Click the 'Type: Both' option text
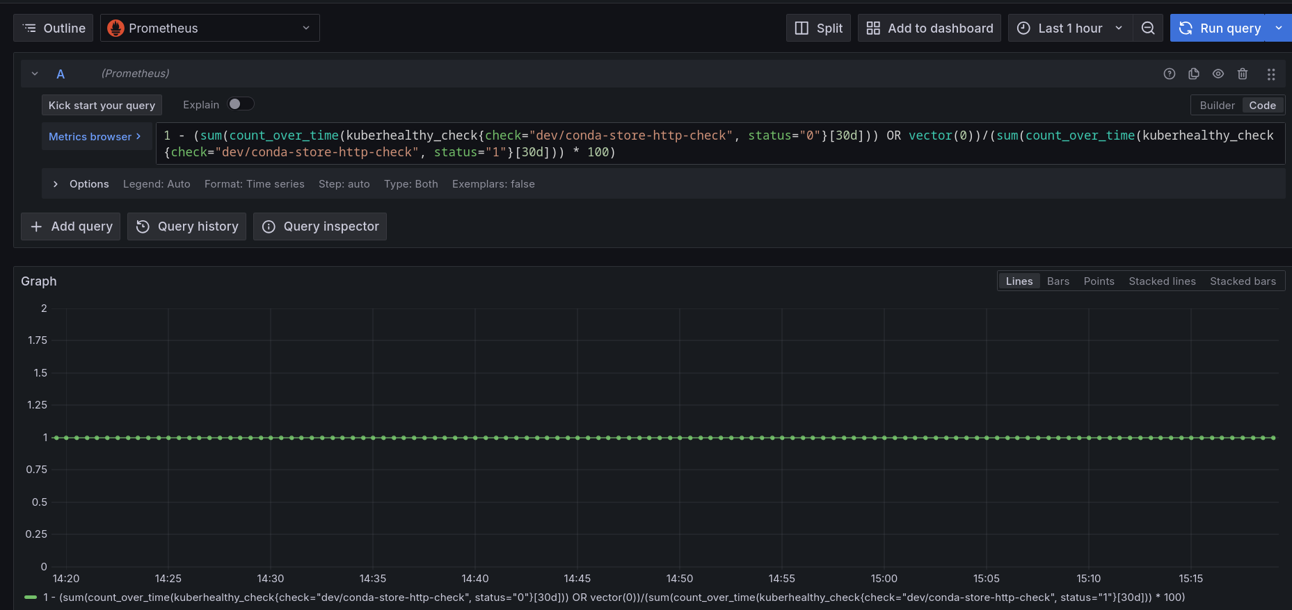Image resolution: width=1292 pixels, height=610 pixels. pyautogui.click(x=411, y=183)
